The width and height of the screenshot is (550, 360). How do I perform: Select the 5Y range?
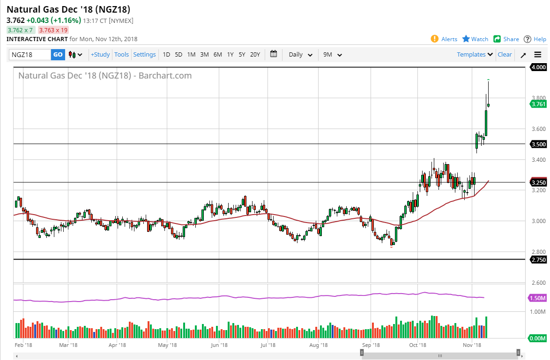pos(242,55)
